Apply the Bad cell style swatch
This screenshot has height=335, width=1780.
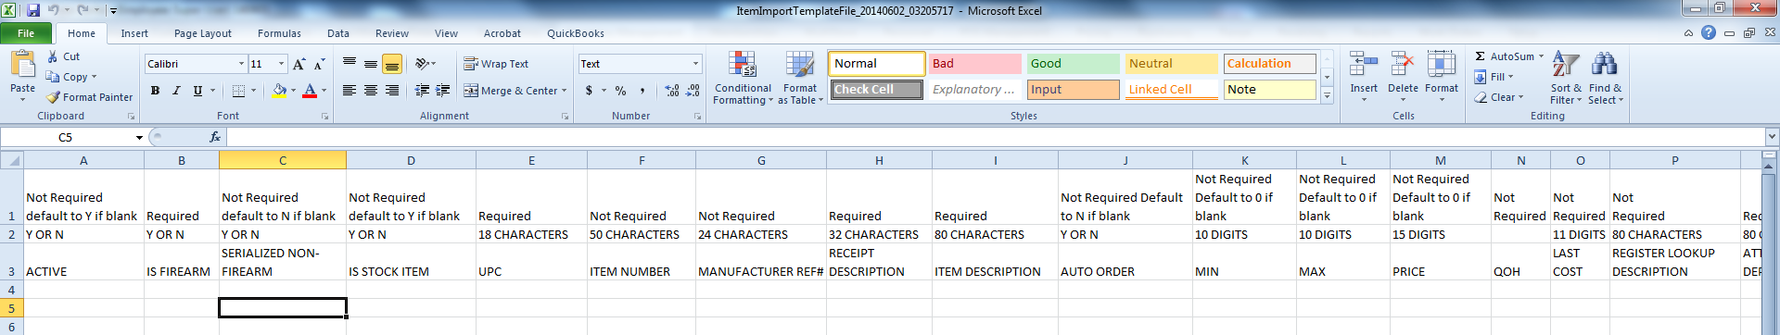(974, 64)
